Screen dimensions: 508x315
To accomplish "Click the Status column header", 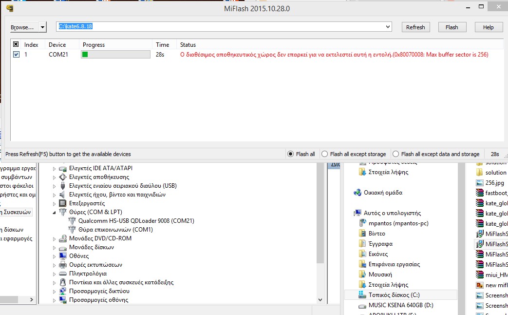I will pyautogui.click(x=188, y=45).
